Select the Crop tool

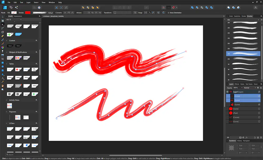3,59
